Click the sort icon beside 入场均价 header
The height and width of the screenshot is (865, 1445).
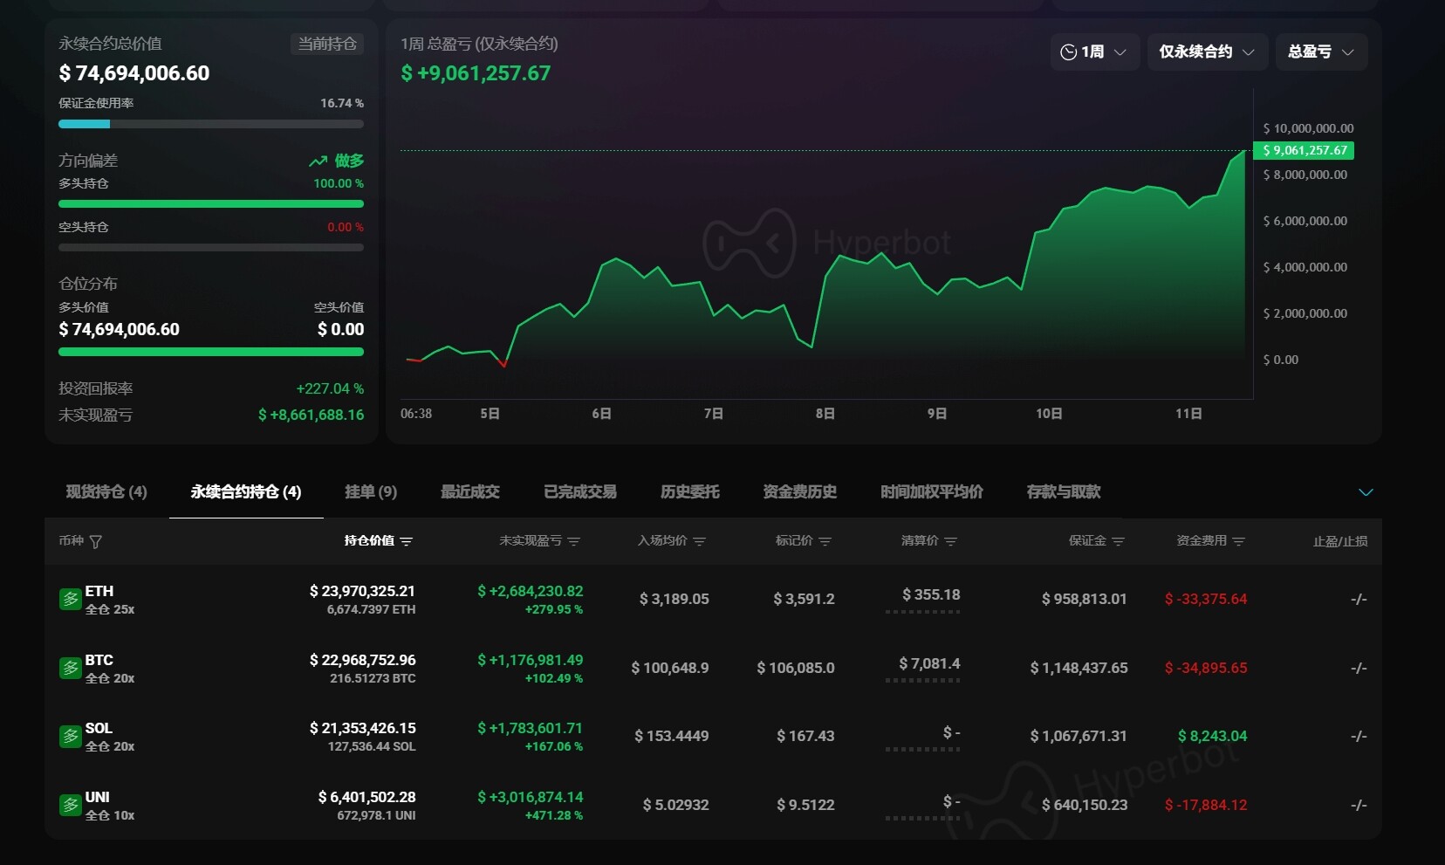pyautogui.click(x=701, y=541)
